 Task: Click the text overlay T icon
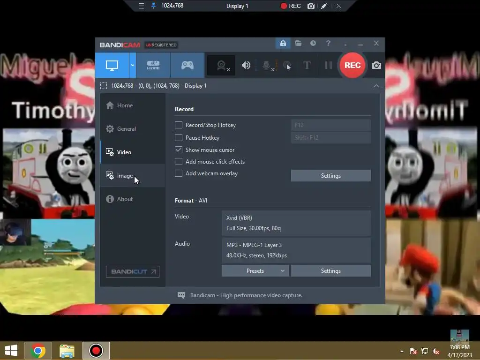pyautogui.click(x=307, y=65)
